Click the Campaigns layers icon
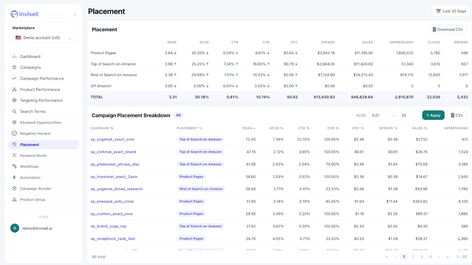 (x=14, y=67)
